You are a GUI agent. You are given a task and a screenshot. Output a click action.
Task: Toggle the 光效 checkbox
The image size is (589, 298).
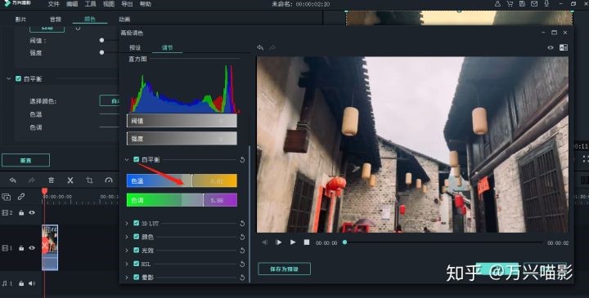pyautogui.click(x=137, y=250)
